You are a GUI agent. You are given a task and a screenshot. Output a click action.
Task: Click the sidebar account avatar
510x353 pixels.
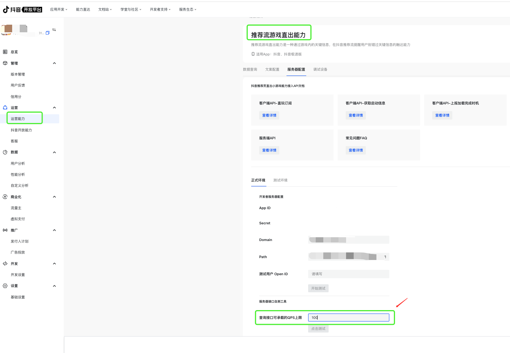(6, 30)
